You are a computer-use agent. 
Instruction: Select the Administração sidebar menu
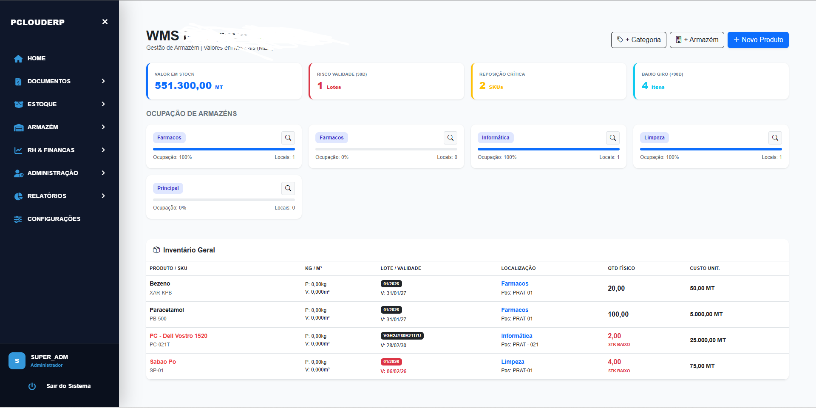53,173
